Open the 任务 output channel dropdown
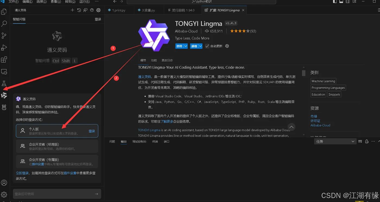Screen dimensions: 380x202 335,141
